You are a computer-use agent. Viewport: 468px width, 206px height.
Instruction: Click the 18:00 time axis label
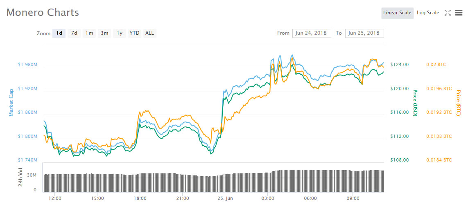coord(140,198)
